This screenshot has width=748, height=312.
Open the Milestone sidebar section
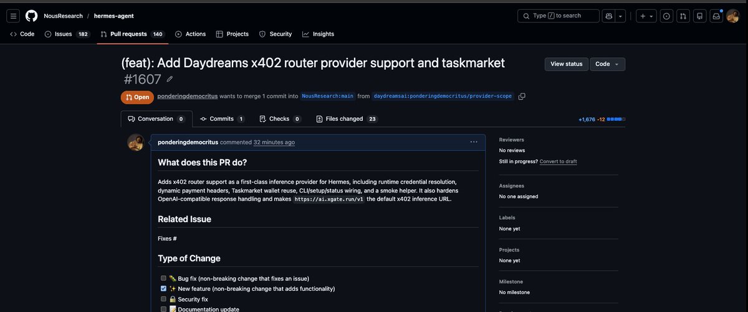pyautogui.click(x=511, y=281)
